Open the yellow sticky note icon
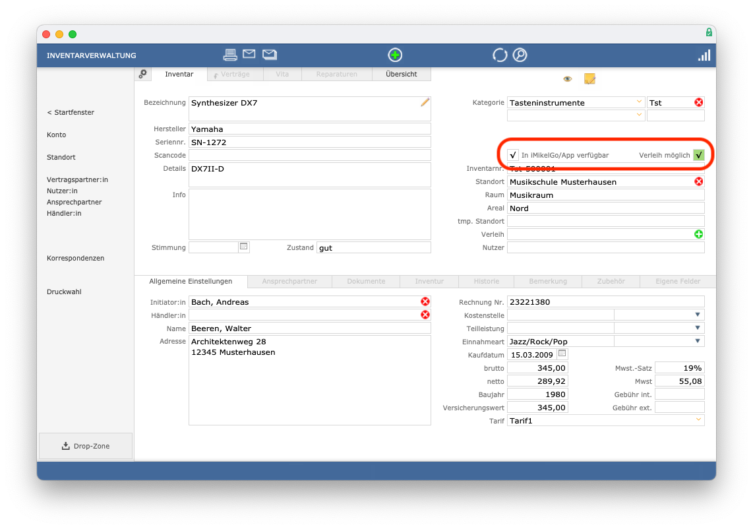Image resolution: width=753 pixels, height=529 pixels. [x=589, y=78]
